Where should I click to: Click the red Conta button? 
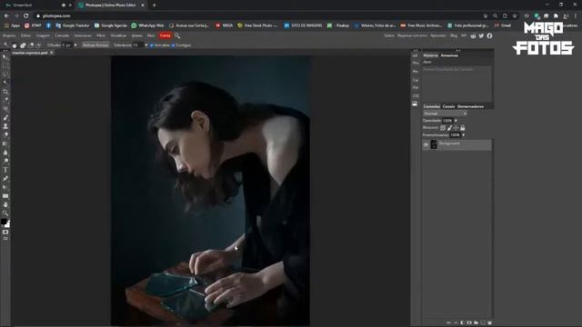[166, 35]
